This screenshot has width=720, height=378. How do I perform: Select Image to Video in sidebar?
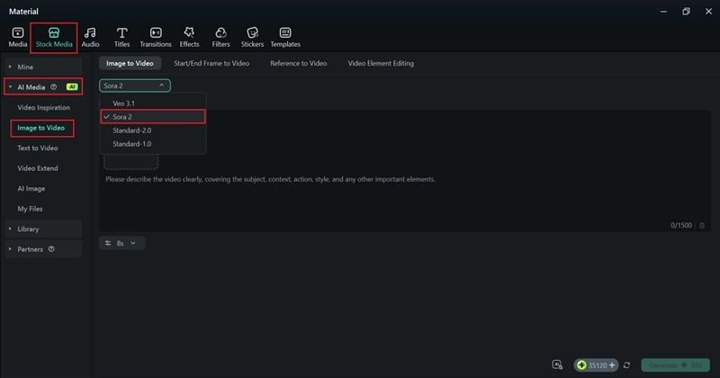41,128
